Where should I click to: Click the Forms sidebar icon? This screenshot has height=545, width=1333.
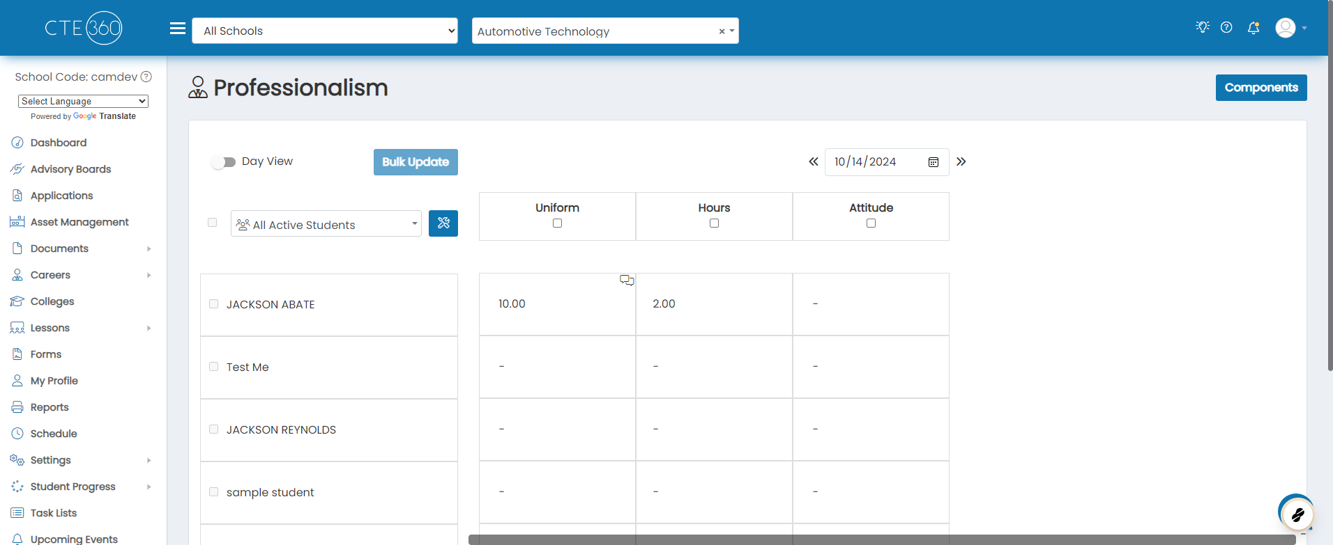[x=17, y=354]
